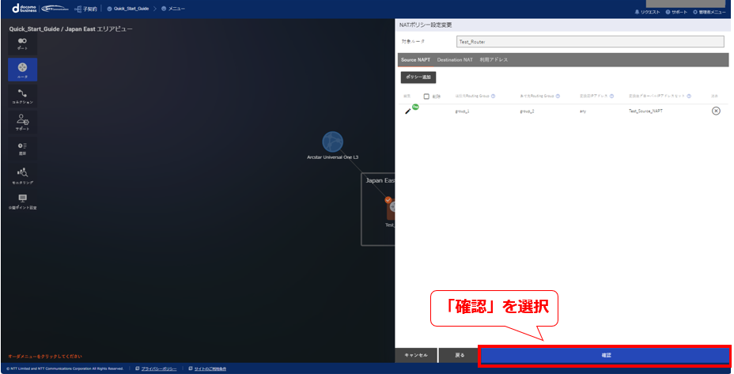Image resolution: width=734 pixels, height=374 pixels.
Task: Click help icon next to 変換後グローバルIPアドレスセット
Action: (689, 96)
